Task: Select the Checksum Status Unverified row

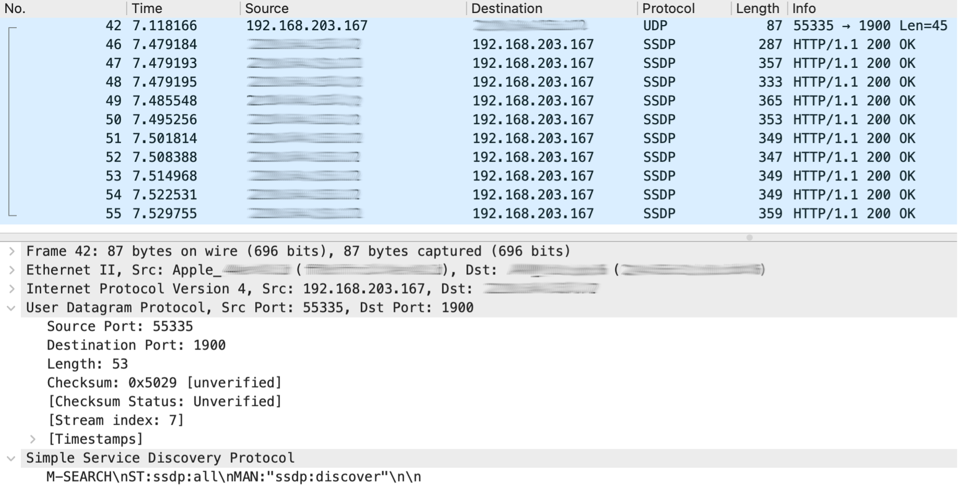Action: (x=164, y=401)
